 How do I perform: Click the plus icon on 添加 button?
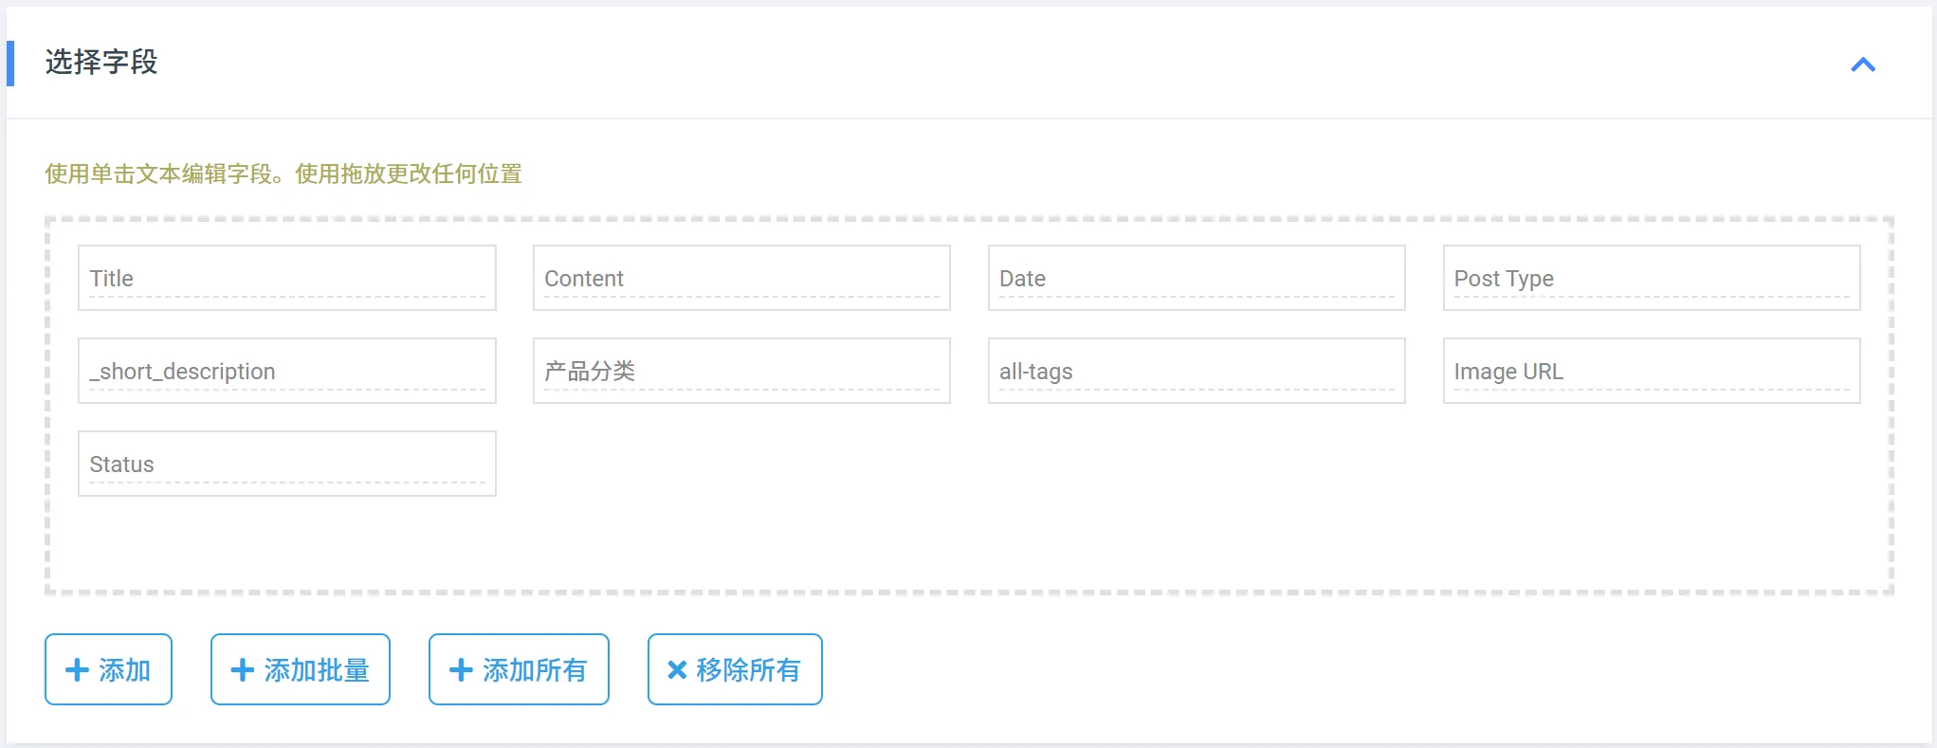[x=77, y=670]
